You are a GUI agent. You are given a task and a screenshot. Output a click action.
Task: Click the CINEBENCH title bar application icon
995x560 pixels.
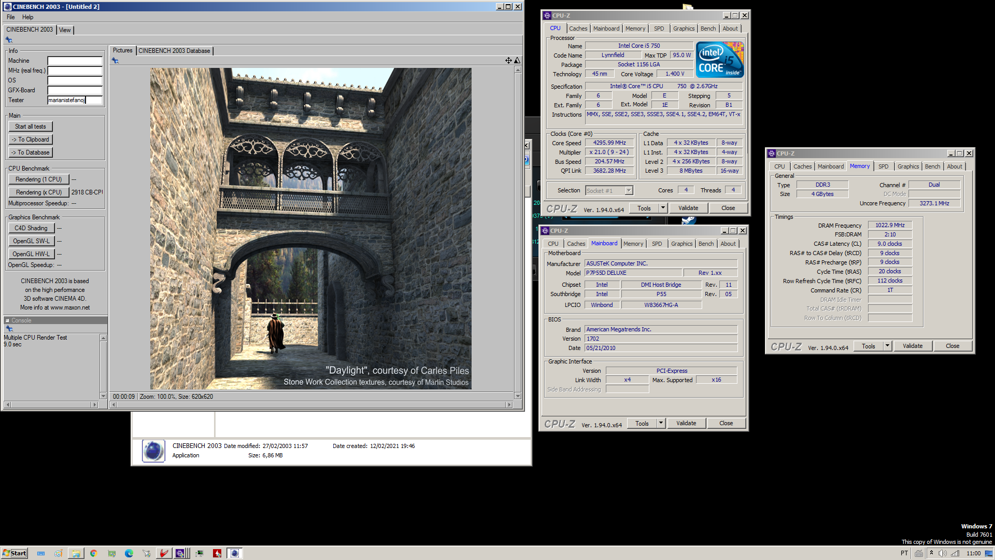(x=7, y=7)
